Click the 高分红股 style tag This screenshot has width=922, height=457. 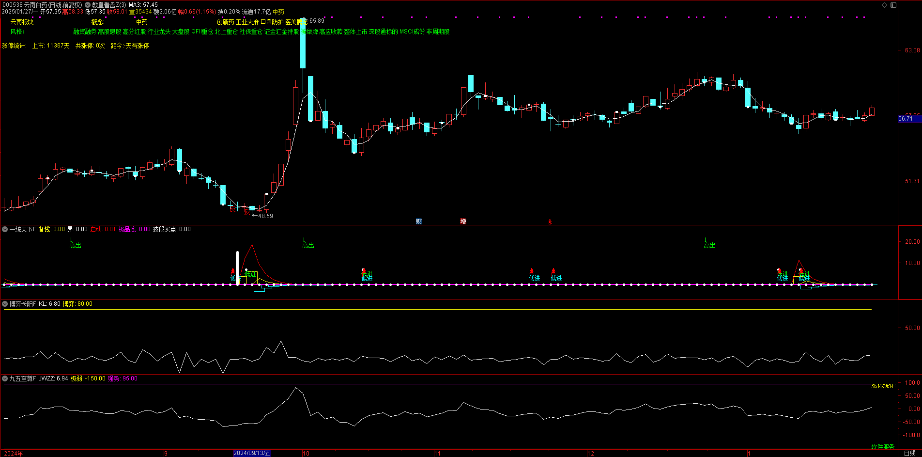(x=134, y=32)
